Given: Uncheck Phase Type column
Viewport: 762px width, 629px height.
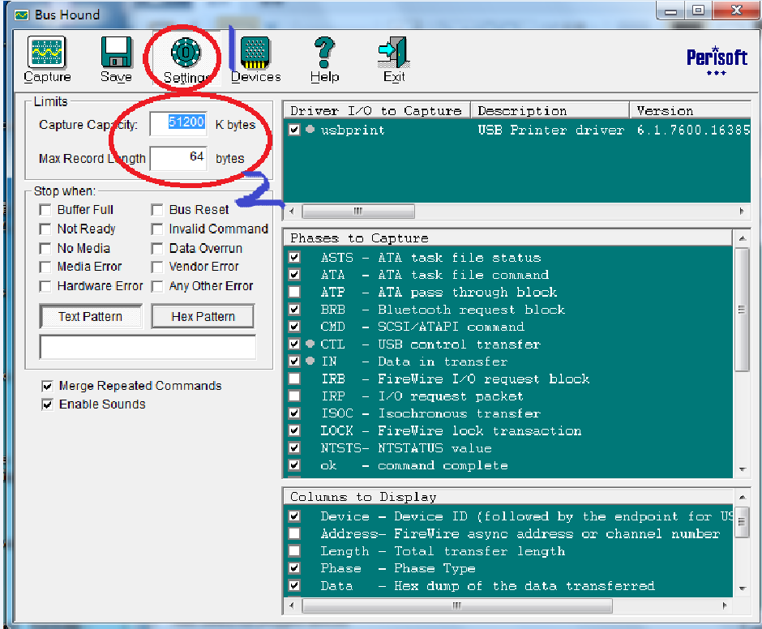Looking at the screenshot, I should pyautogui.click(x=294, y=568).
